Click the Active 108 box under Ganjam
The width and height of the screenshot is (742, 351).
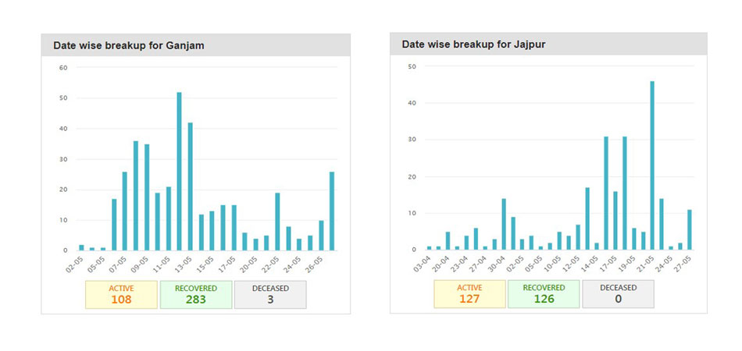[121, 295]
